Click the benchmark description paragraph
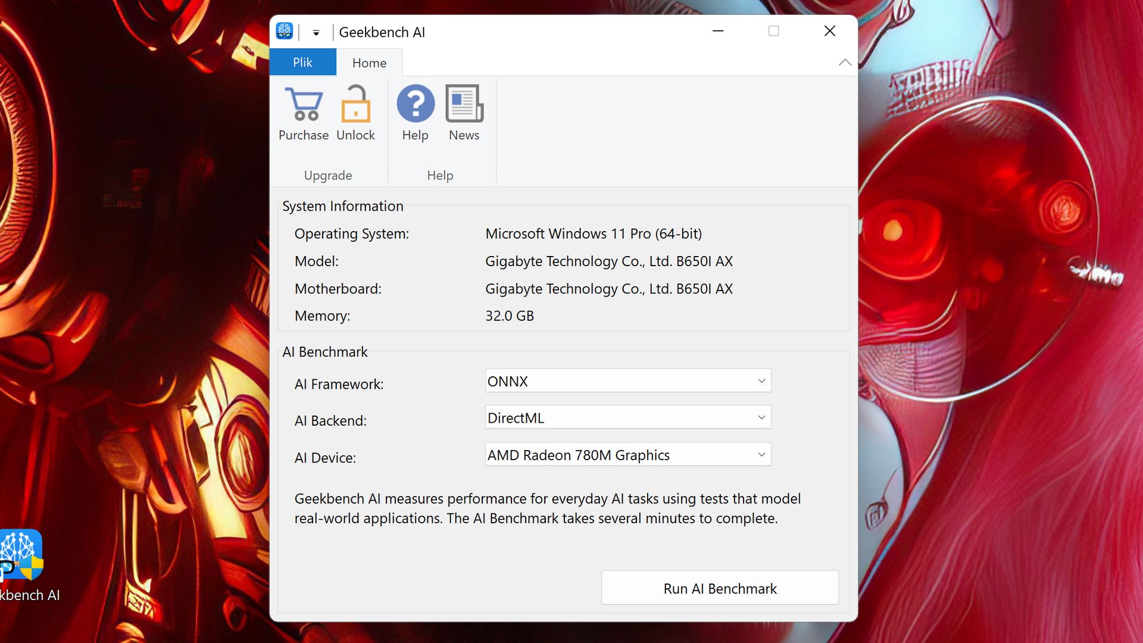This screenshot has width=1143, height=643. point(548,508)
